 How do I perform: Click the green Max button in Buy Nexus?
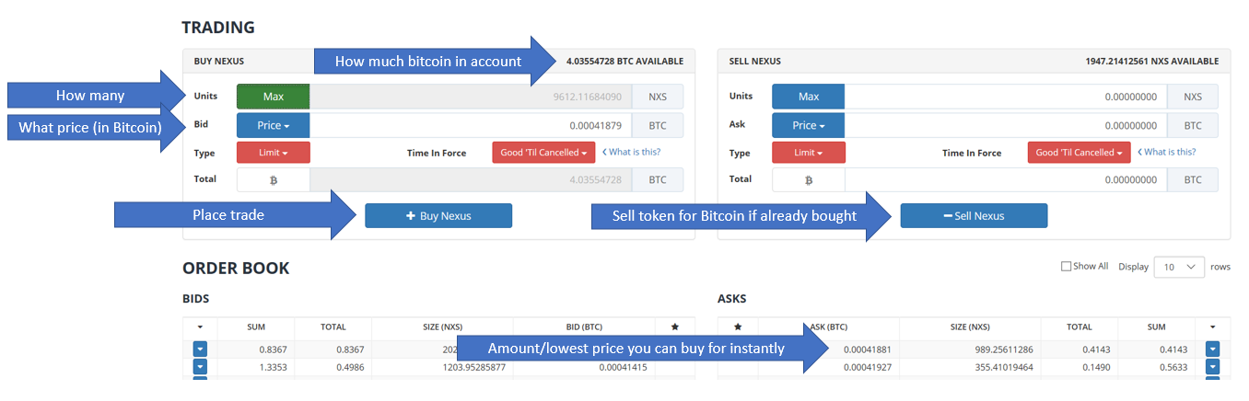tap(274, 97)
